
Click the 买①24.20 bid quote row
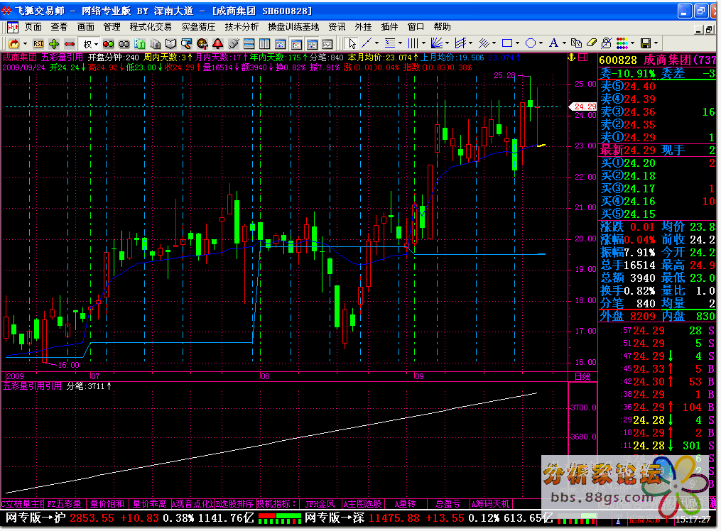657,163
